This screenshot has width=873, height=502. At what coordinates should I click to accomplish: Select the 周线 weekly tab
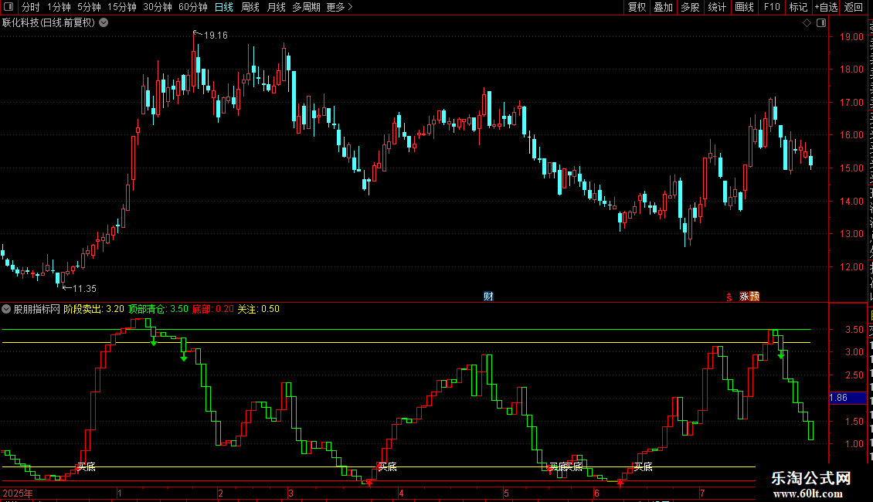coord(250,7)
